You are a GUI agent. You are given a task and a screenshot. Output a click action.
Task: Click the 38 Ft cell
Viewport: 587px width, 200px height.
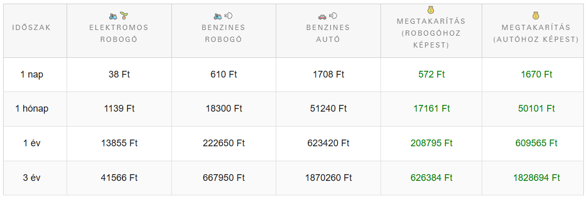click(119, 74)
